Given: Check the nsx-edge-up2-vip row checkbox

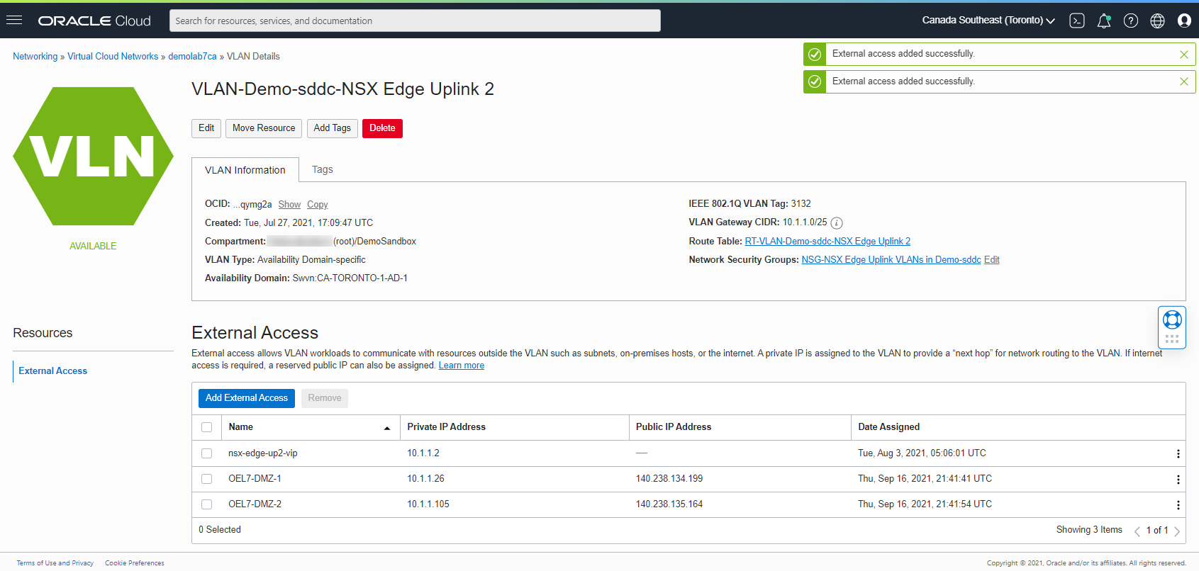Looking at the screenshot, I should coord(206,453).
